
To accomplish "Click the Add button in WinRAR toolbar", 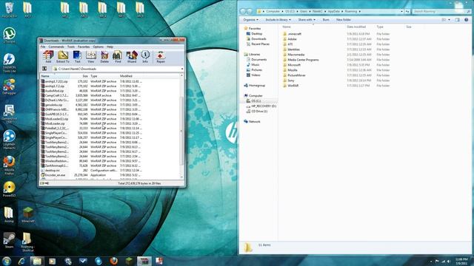I will 48,57.
